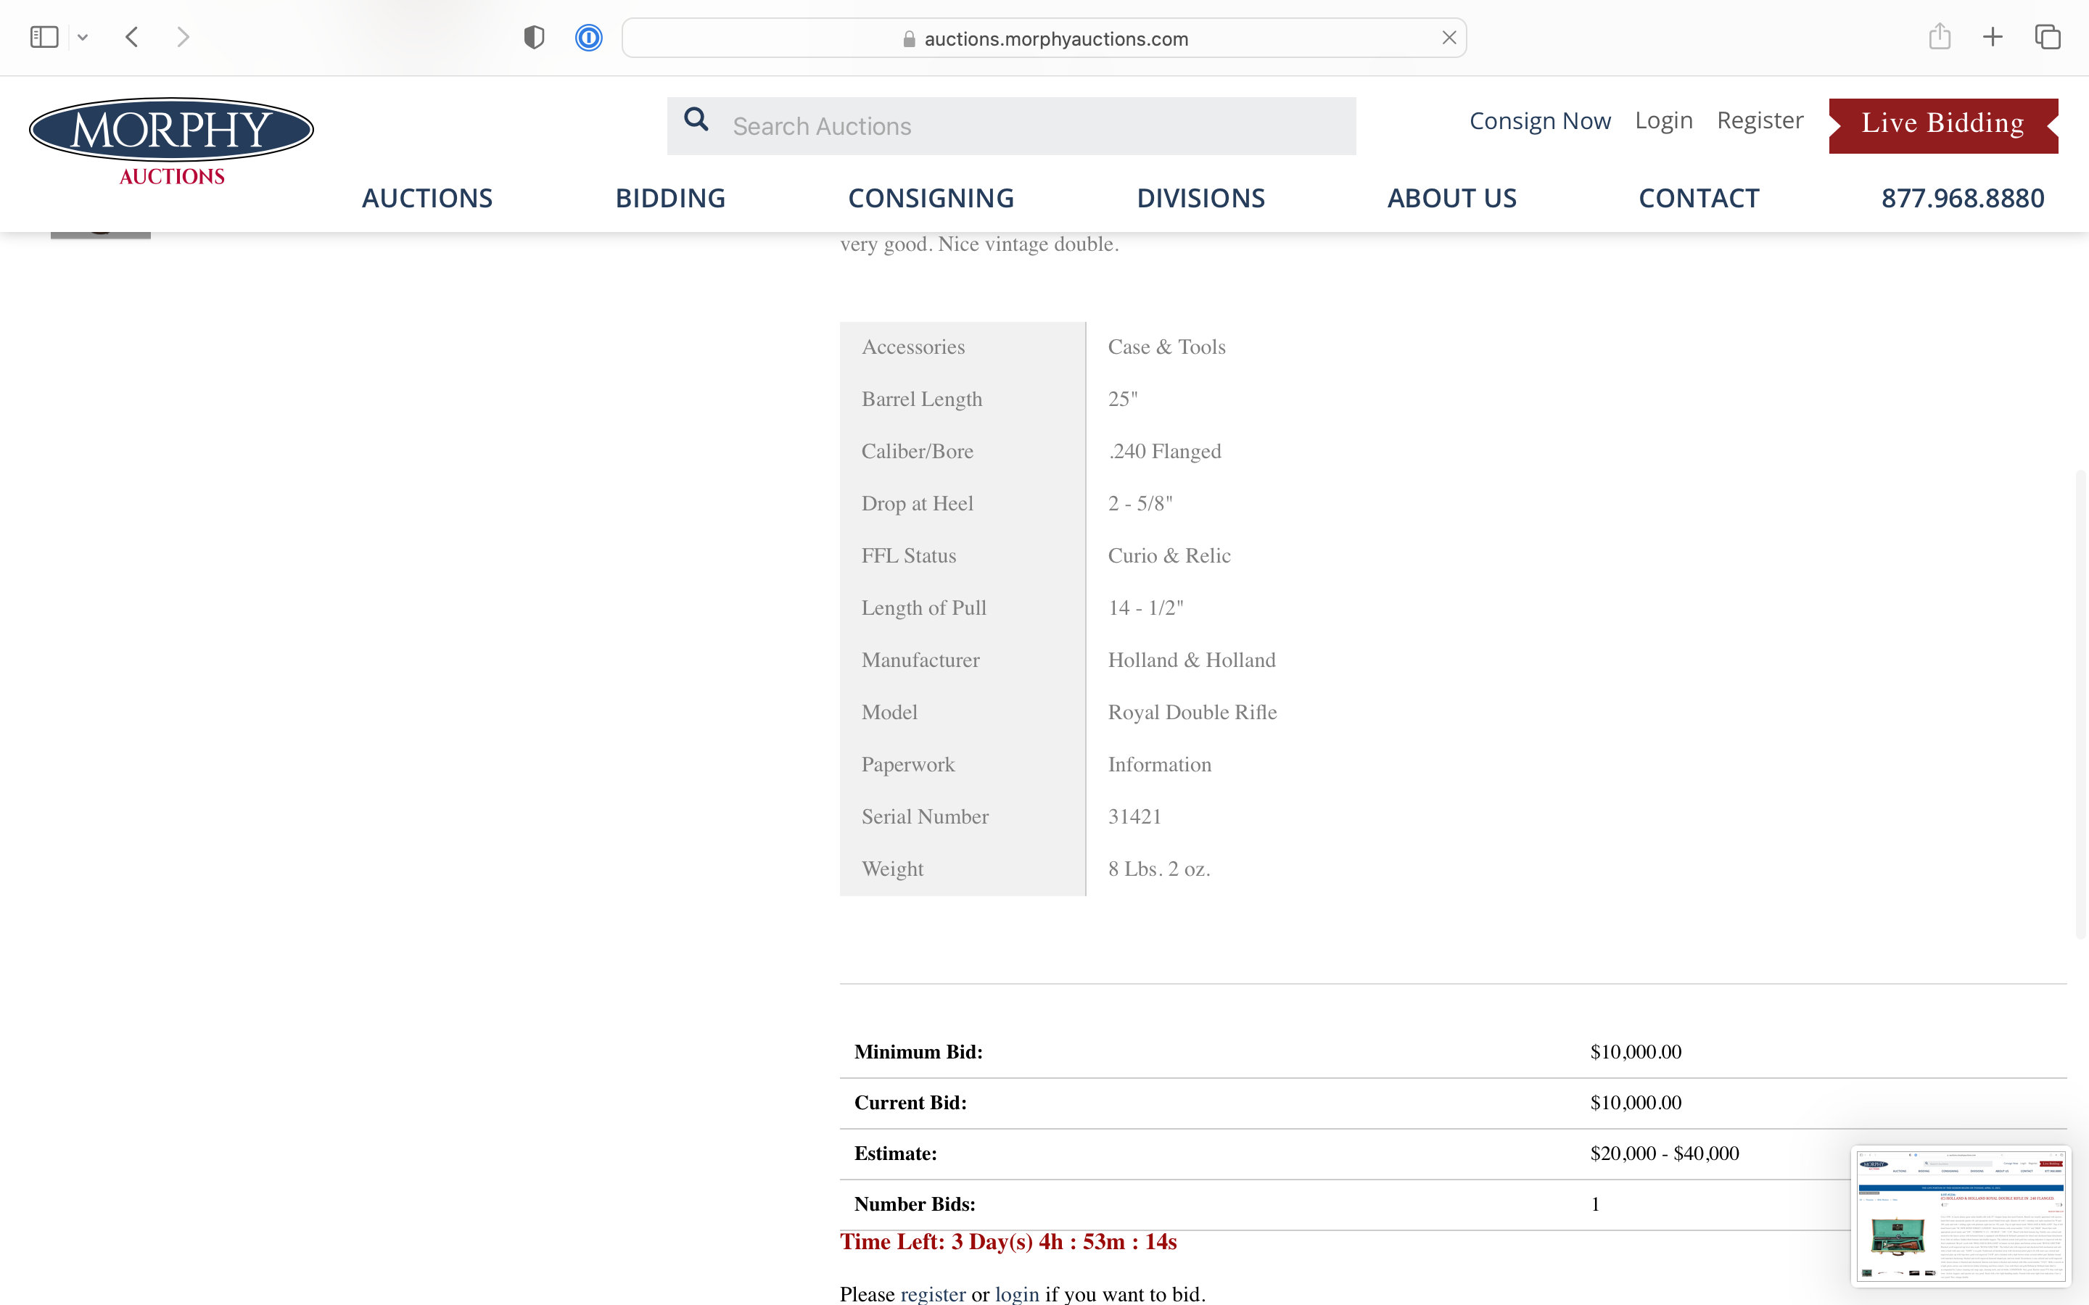Select the 'Case & Tools' accessories value
The image size is (2089, 1305).
[1166, 347]
